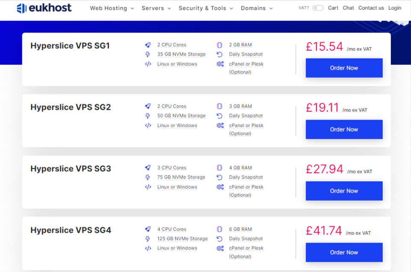
Task: Click the RAM chip icon in the SG4 plan
Action: 220,229
